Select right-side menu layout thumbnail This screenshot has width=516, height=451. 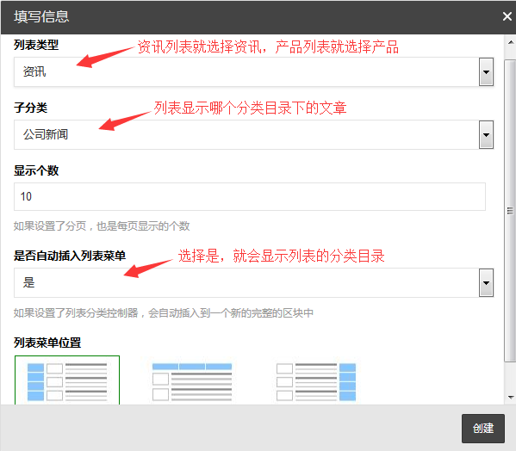(x=316, y=381)
